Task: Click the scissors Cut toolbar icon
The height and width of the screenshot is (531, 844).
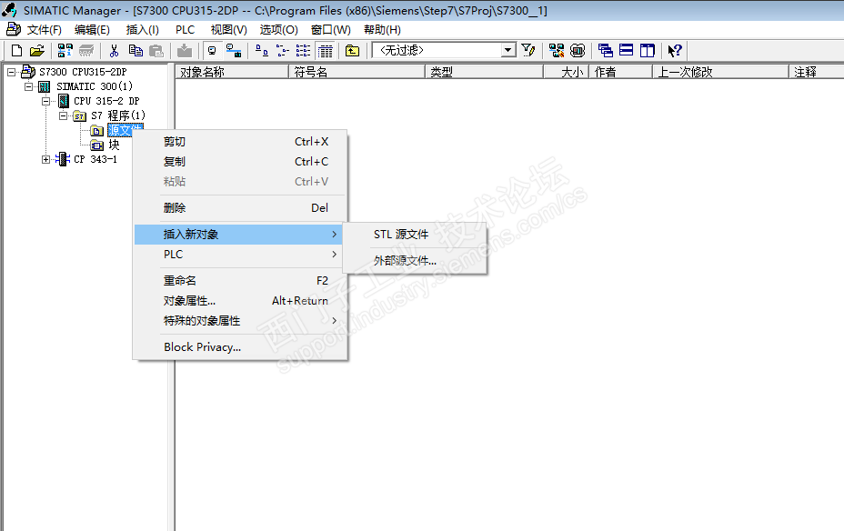Action: point(114,51)
